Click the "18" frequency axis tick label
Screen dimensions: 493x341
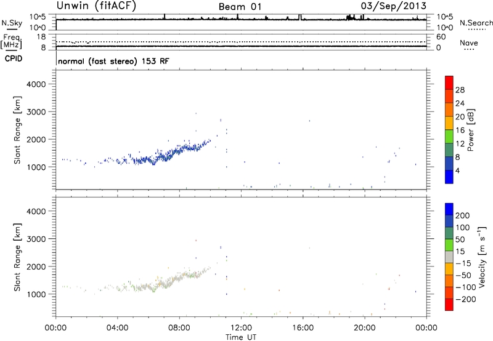[41, 37]
